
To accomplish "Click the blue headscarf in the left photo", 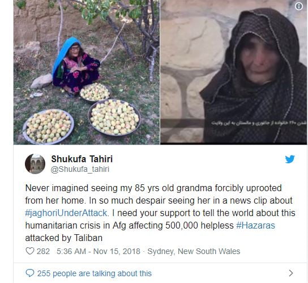I will (65, 54).
